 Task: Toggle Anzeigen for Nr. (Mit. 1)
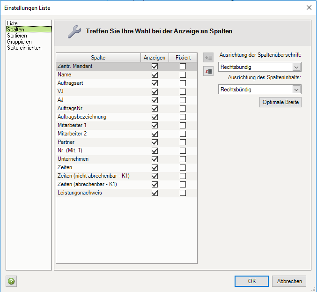tap(155, 151)
